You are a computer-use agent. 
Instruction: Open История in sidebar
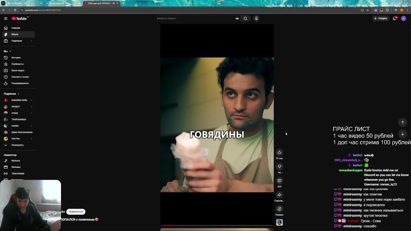click(19, 58)
